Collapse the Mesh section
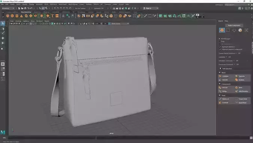The image size is (253, 143). pos(220,73)
